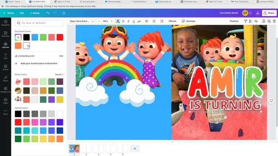Image resolution: width=278 pixels, height=156 pixels.
Task: Open the text color picker icon
Action: point(118,21)
